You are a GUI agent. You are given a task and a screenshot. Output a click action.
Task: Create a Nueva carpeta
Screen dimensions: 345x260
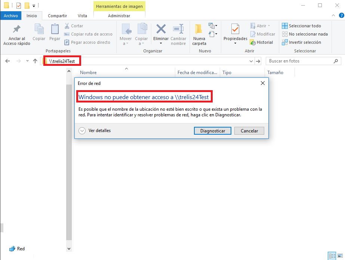pos(199,34)
